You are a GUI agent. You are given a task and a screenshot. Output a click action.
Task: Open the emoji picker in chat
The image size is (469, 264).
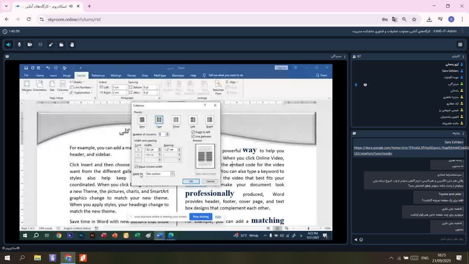click(361, 239)
